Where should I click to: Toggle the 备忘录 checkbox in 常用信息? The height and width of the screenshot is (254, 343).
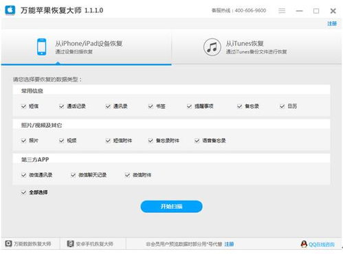tap(239, 106)
